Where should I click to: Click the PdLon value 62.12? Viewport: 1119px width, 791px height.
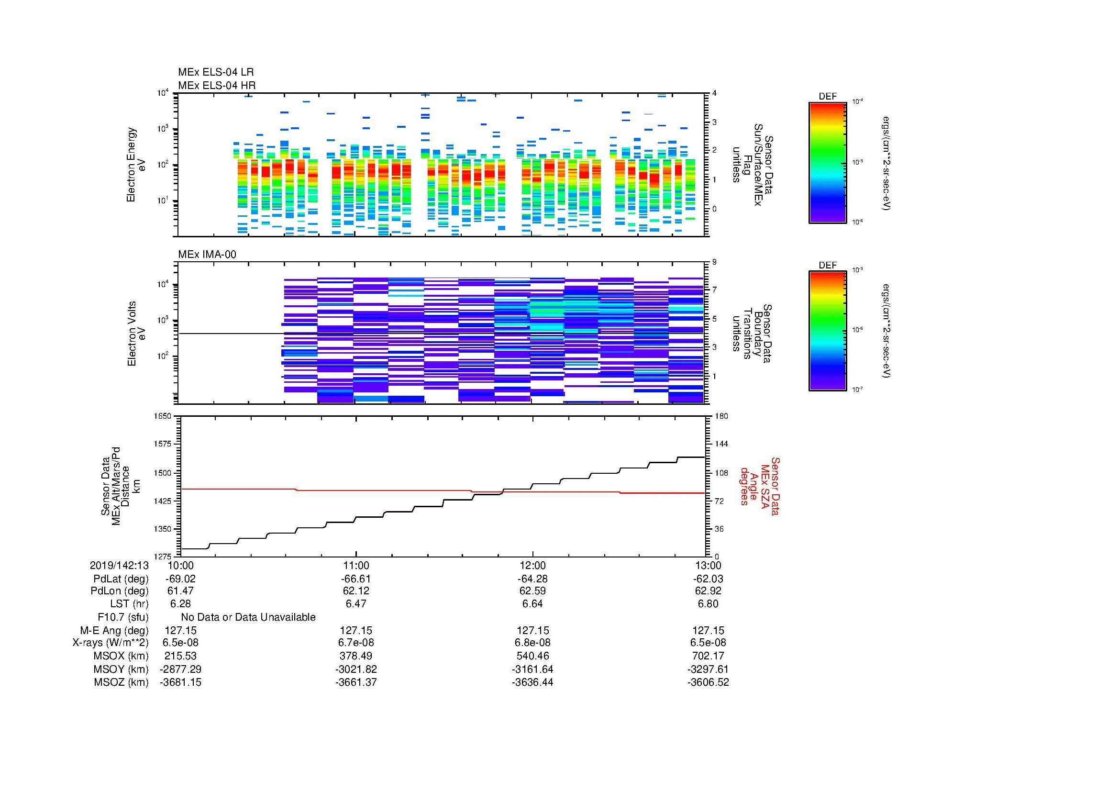356,590
